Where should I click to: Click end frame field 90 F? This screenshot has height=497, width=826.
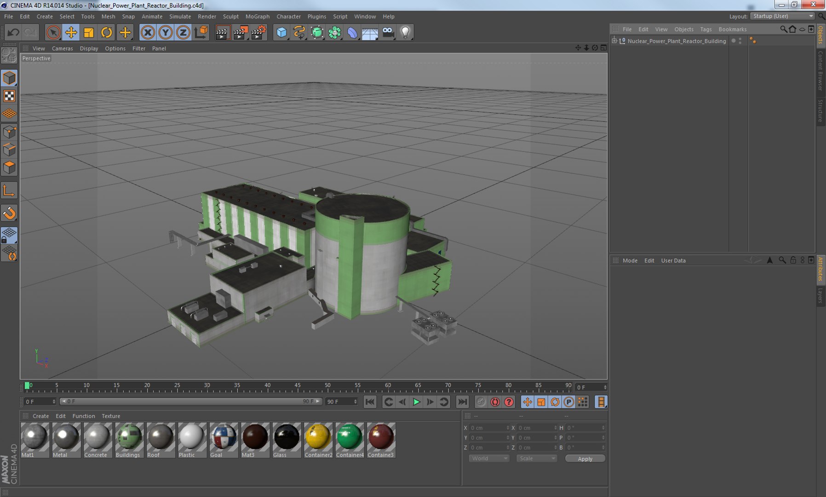coord(341,402)
